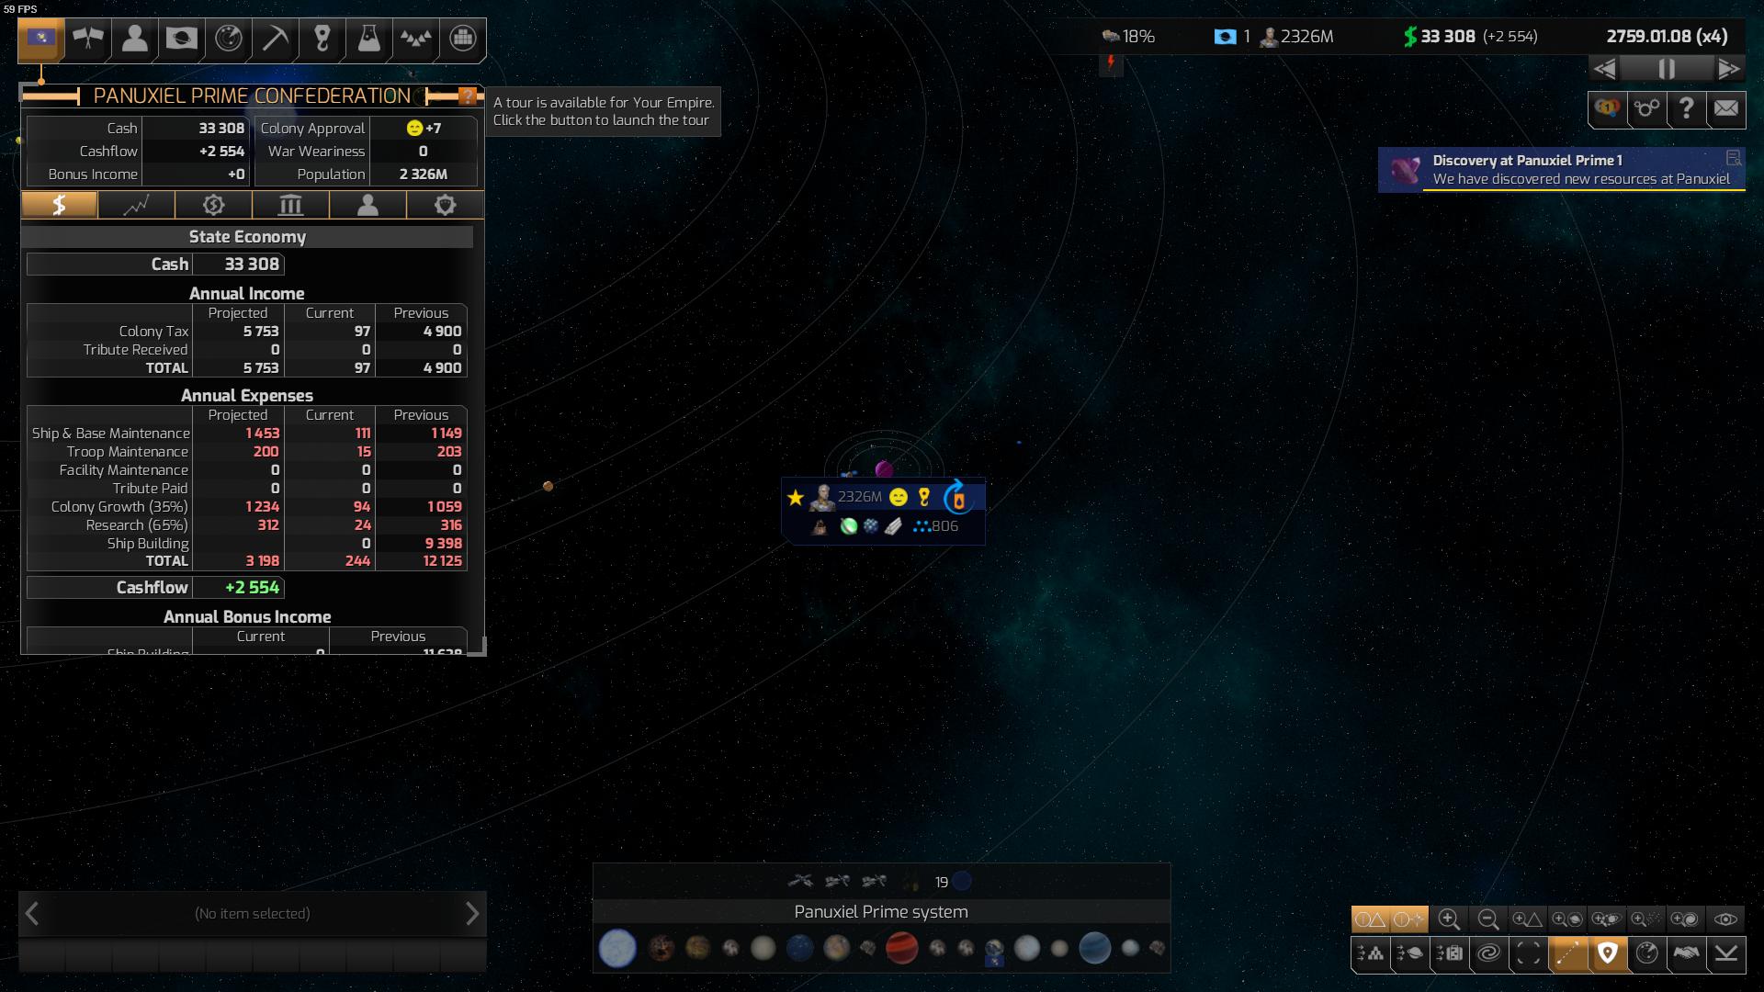Open the research/technology icon
This screenshot has width=1764, height=992.
coord(367,38)
